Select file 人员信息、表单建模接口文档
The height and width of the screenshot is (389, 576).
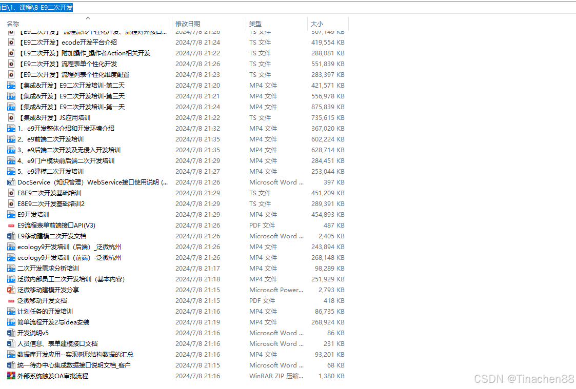coord(57,344)
